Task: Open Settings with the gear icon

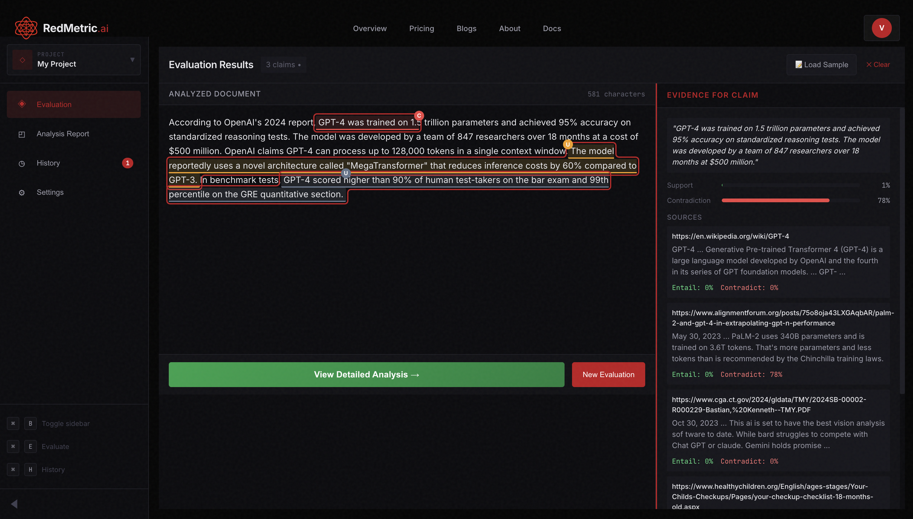Action: pyautogui.click(x=22, y=192)
